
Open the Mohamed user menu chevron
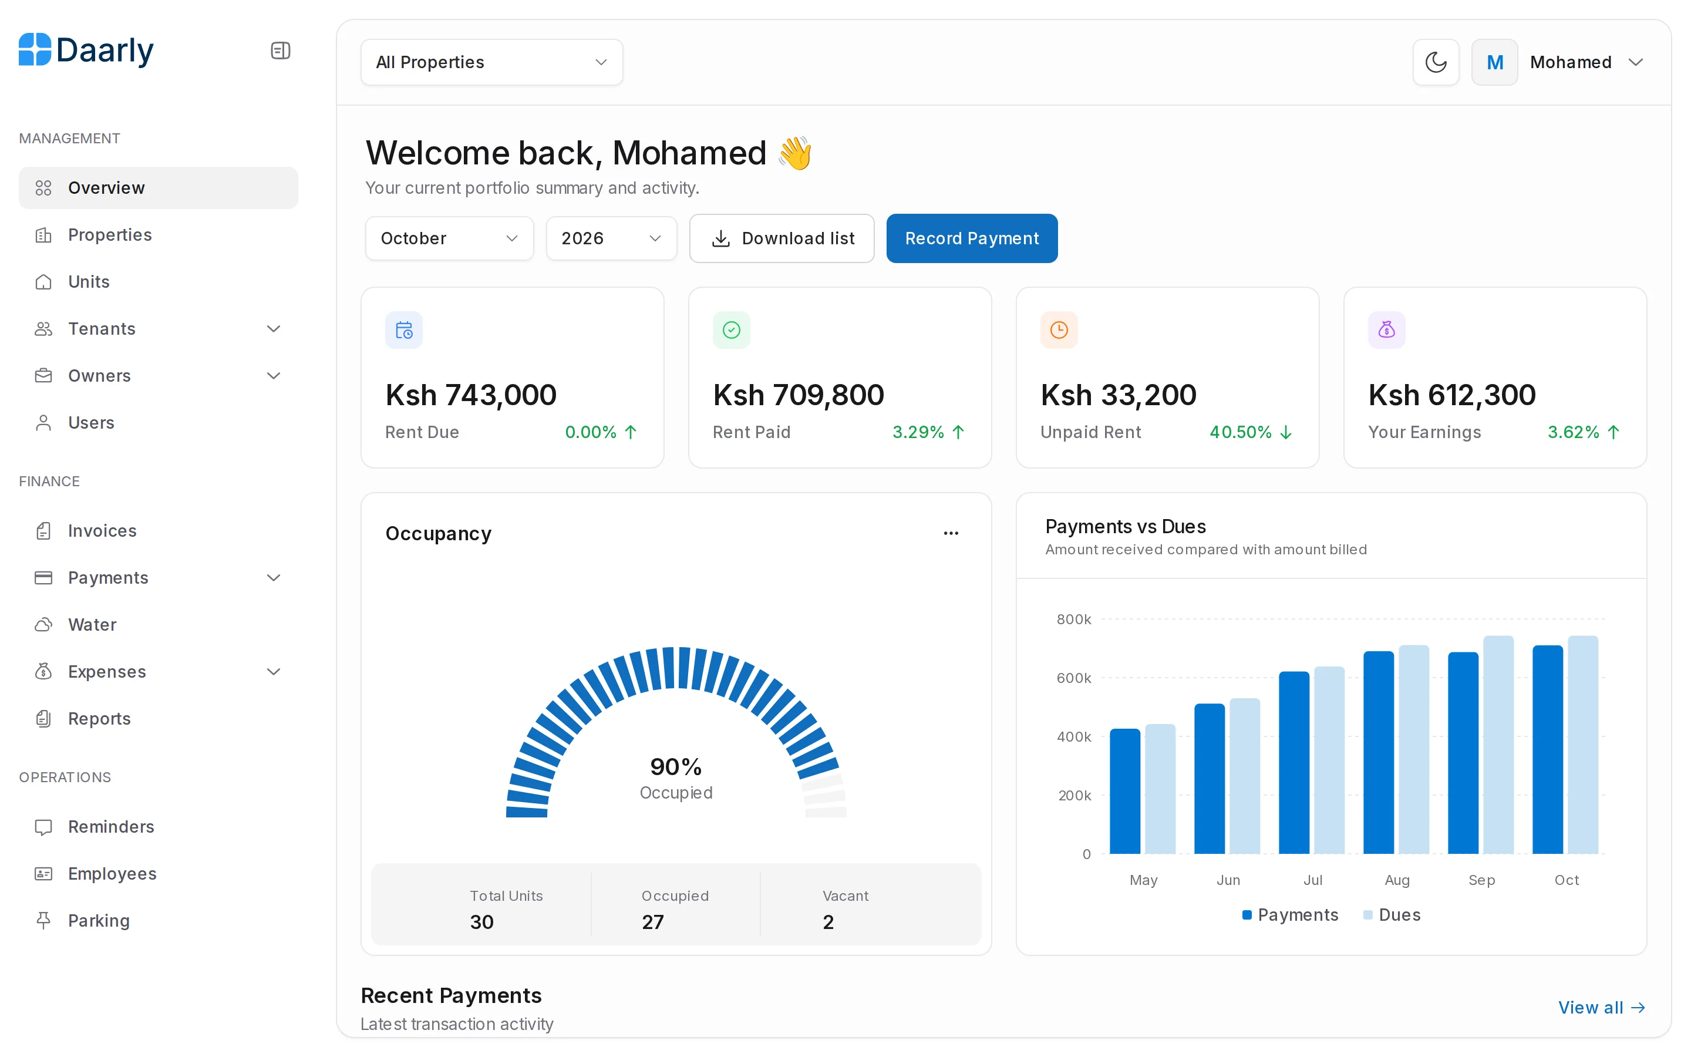click(1635, 62)
